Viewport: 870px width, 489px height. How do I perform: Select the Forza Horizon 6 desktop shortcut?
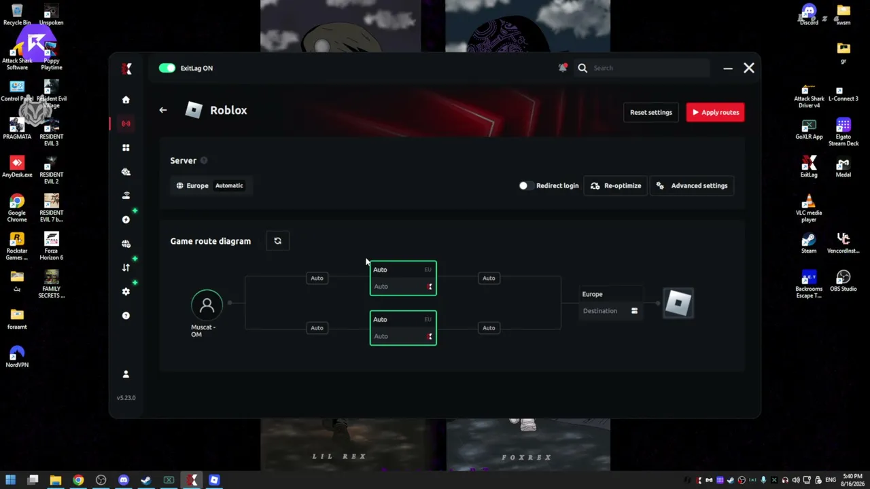point(52,246)
